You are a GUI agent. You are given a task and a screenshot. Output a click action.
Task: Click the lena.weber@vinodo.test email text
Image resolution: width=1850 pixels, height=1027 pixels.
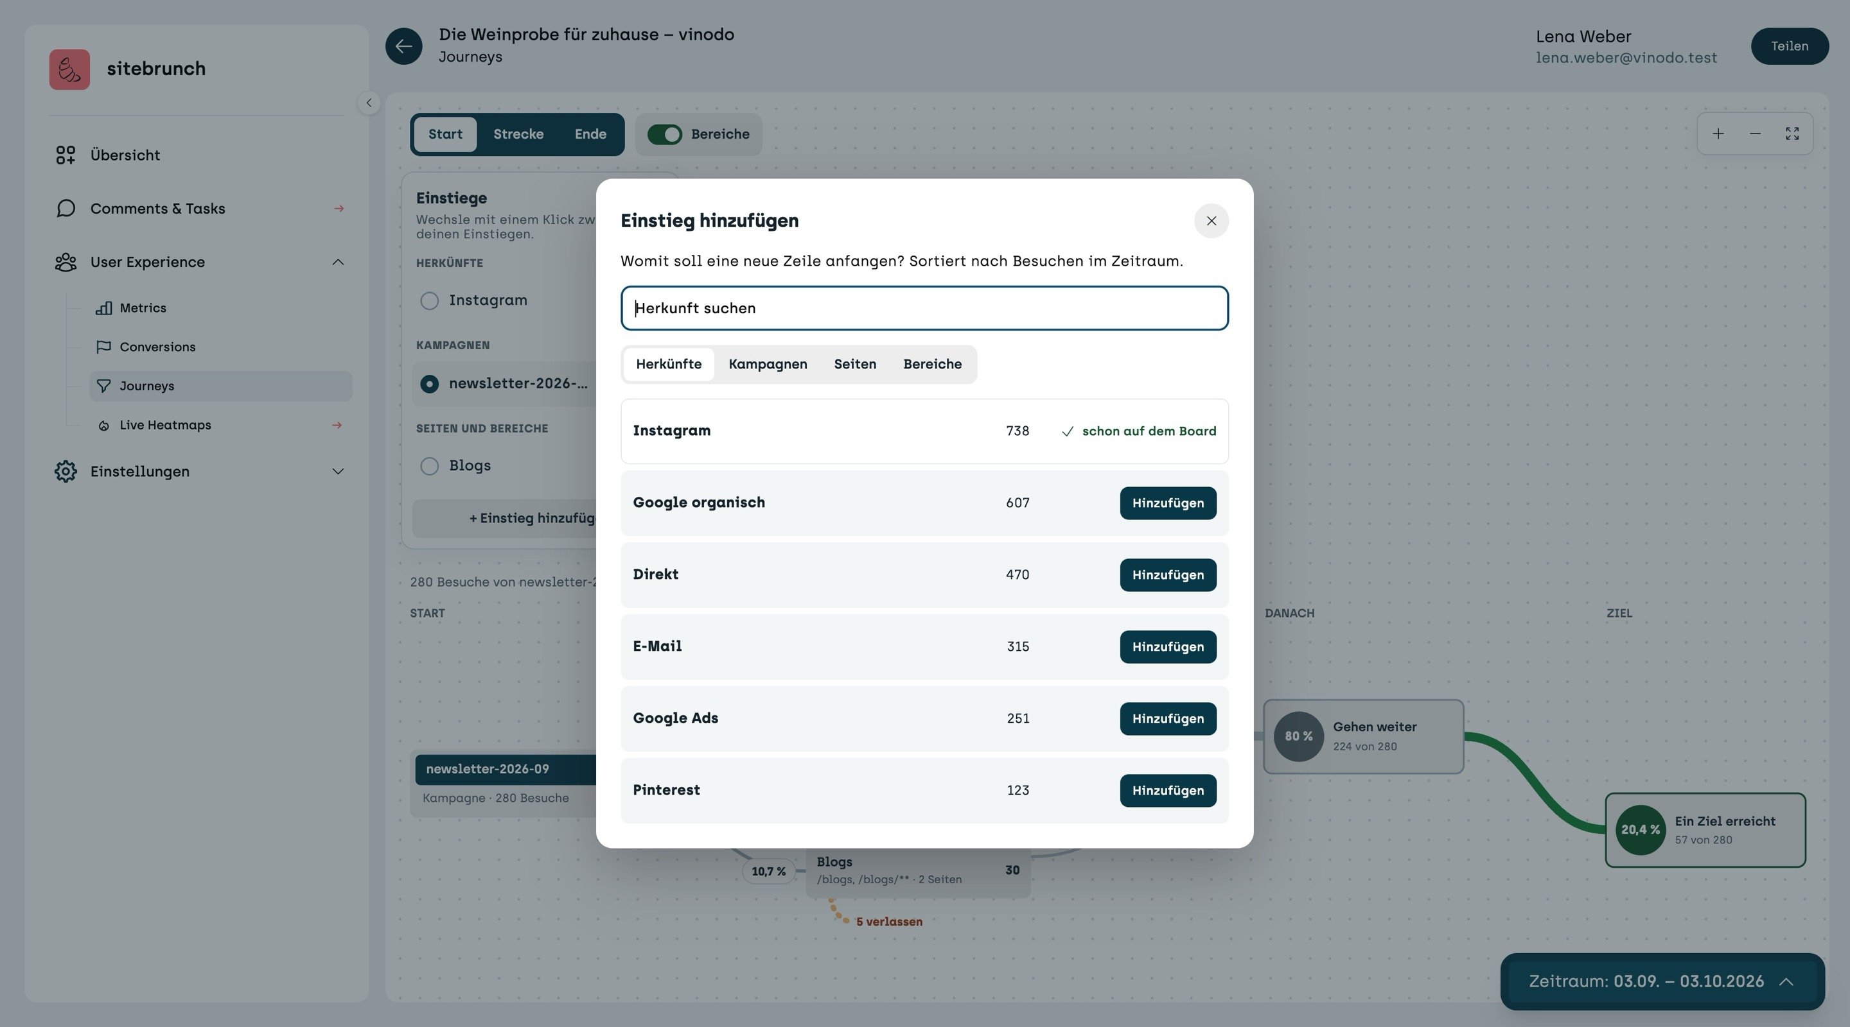pyautogui.click(x=1626, y=57)
